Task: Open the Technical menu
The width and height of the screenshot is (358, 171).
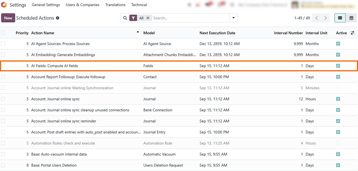Action: pyautogui.click(x=139, y=5)
